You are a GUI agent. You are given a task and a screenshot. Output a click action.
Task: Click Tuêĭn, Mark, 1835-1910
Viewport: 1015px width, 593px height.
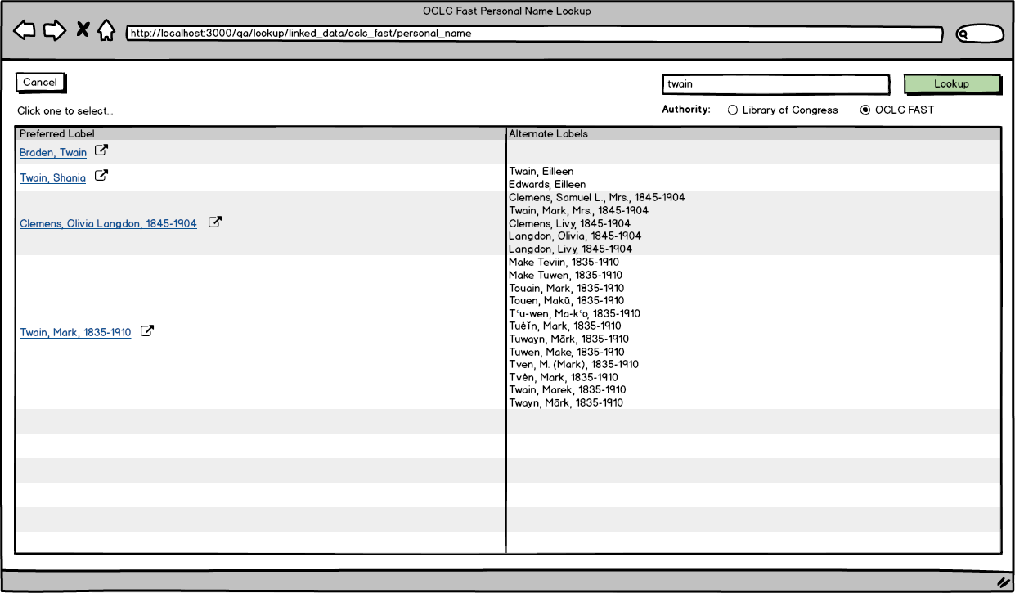point(564,326)
